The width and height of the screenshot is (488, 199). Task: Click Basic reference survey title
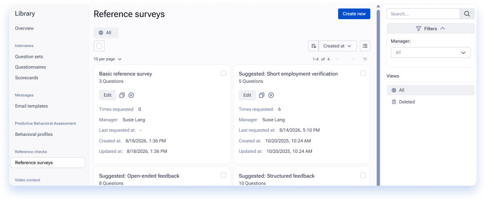click(x=125, y=74)
